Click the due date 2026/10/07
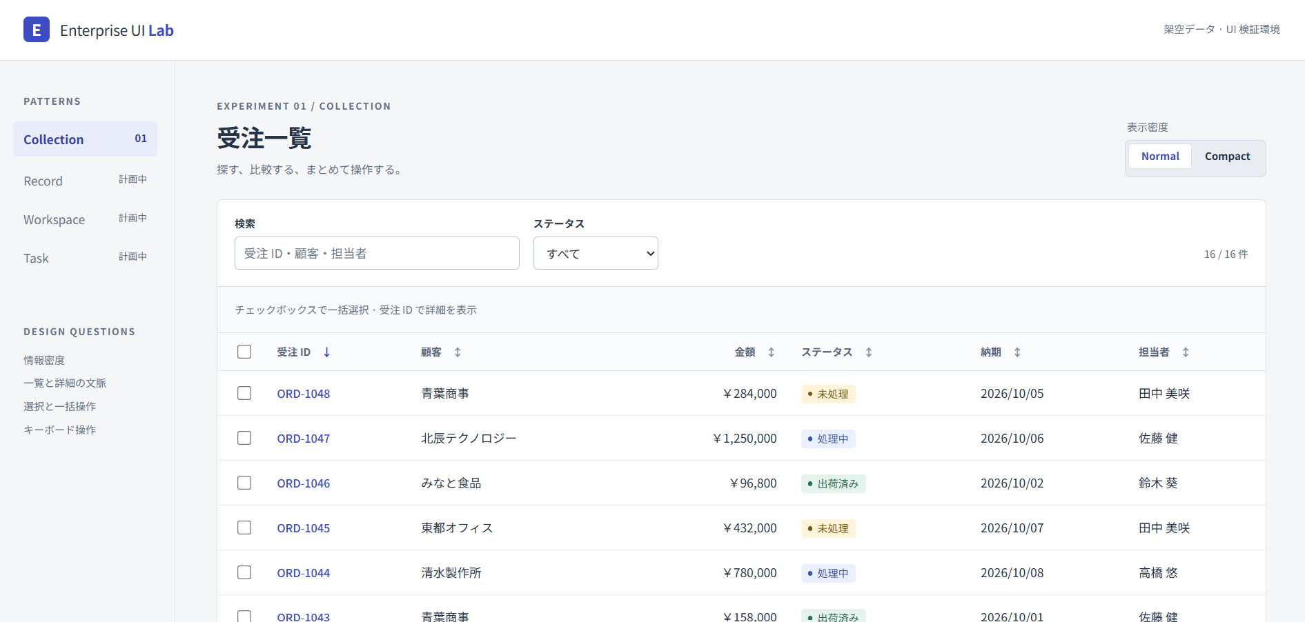Image resolution: width=1305 pixels, height=622 pixels. pos(1012,528)
